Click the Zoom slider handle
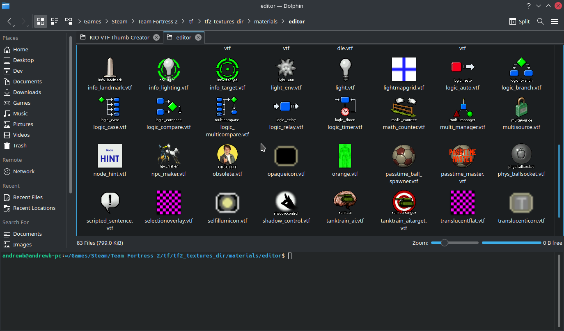This screenshot has height=331, width=564. [445, 243]
